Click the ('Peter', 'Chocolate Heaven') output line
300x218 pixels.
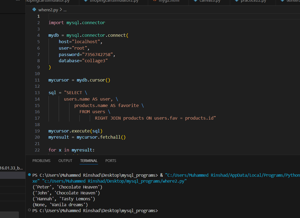tap(68, 187)
